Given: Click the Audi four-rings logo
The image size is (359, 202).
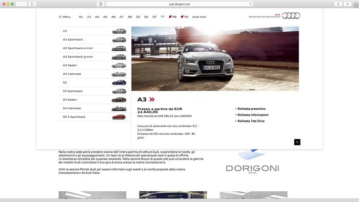Looking at the screenshot, I should (291, 15).
